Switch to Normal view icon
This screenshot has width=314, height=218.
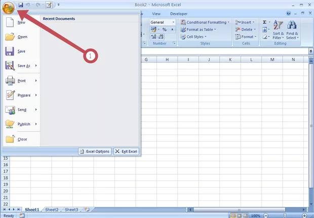click(x=233, y=216)
